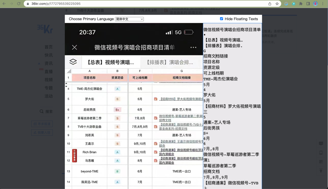Click 首页 in the 36kr sidebar
The height and width of the screenshot is (189, 328).
point(49,47)
